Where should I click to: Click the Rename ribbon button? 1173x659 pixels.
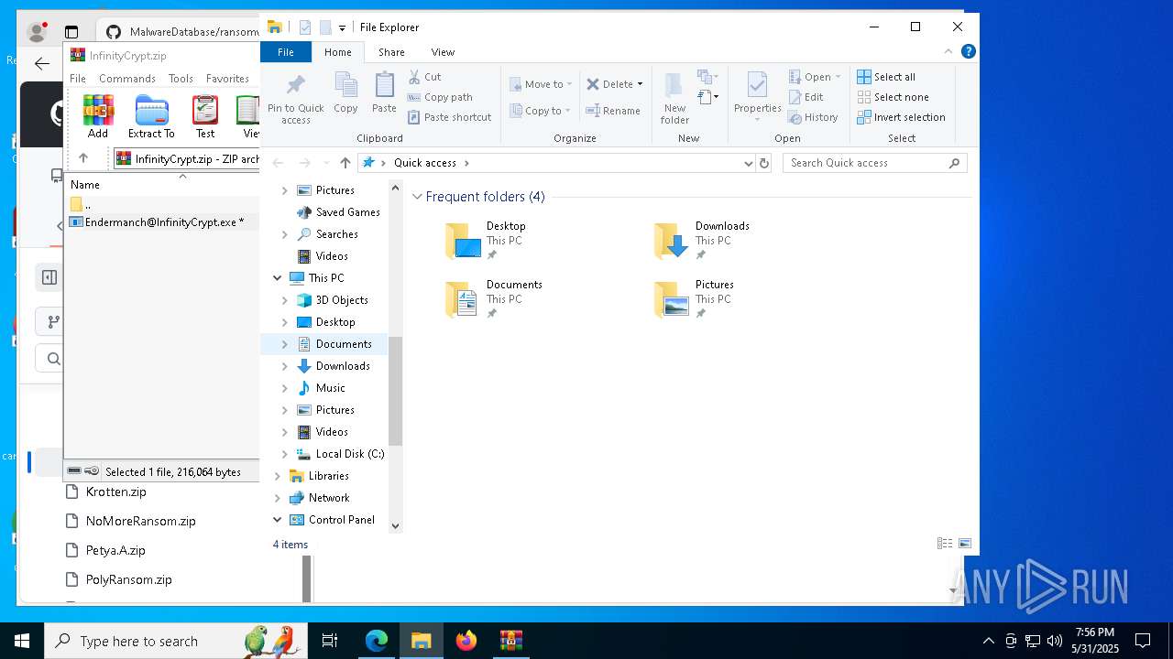coord(613,111)
